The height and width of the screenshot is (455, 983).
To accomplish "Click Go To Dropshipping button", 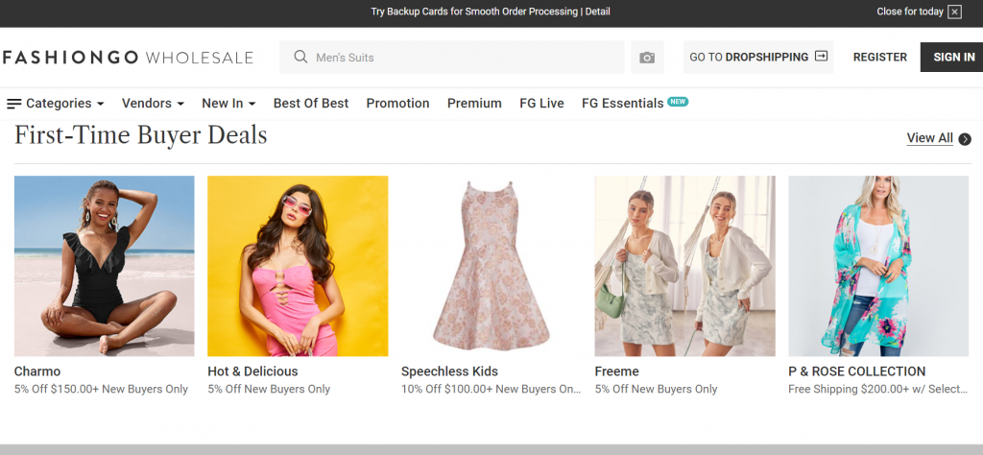I will tap(758, 57).
